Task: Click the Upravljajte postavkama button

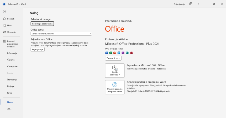Action: [x=42, y=24]
